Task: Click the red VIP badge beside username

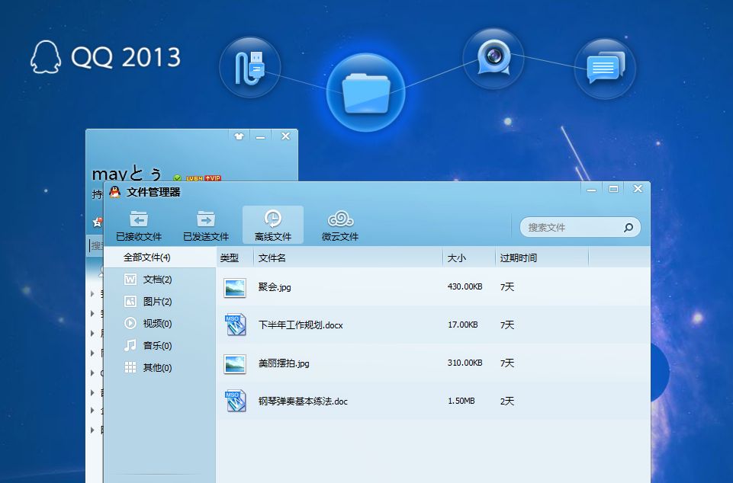Action: (213, 178)
